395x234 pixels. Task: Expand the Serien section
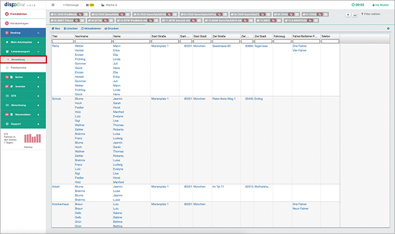(x=38, y=77)
